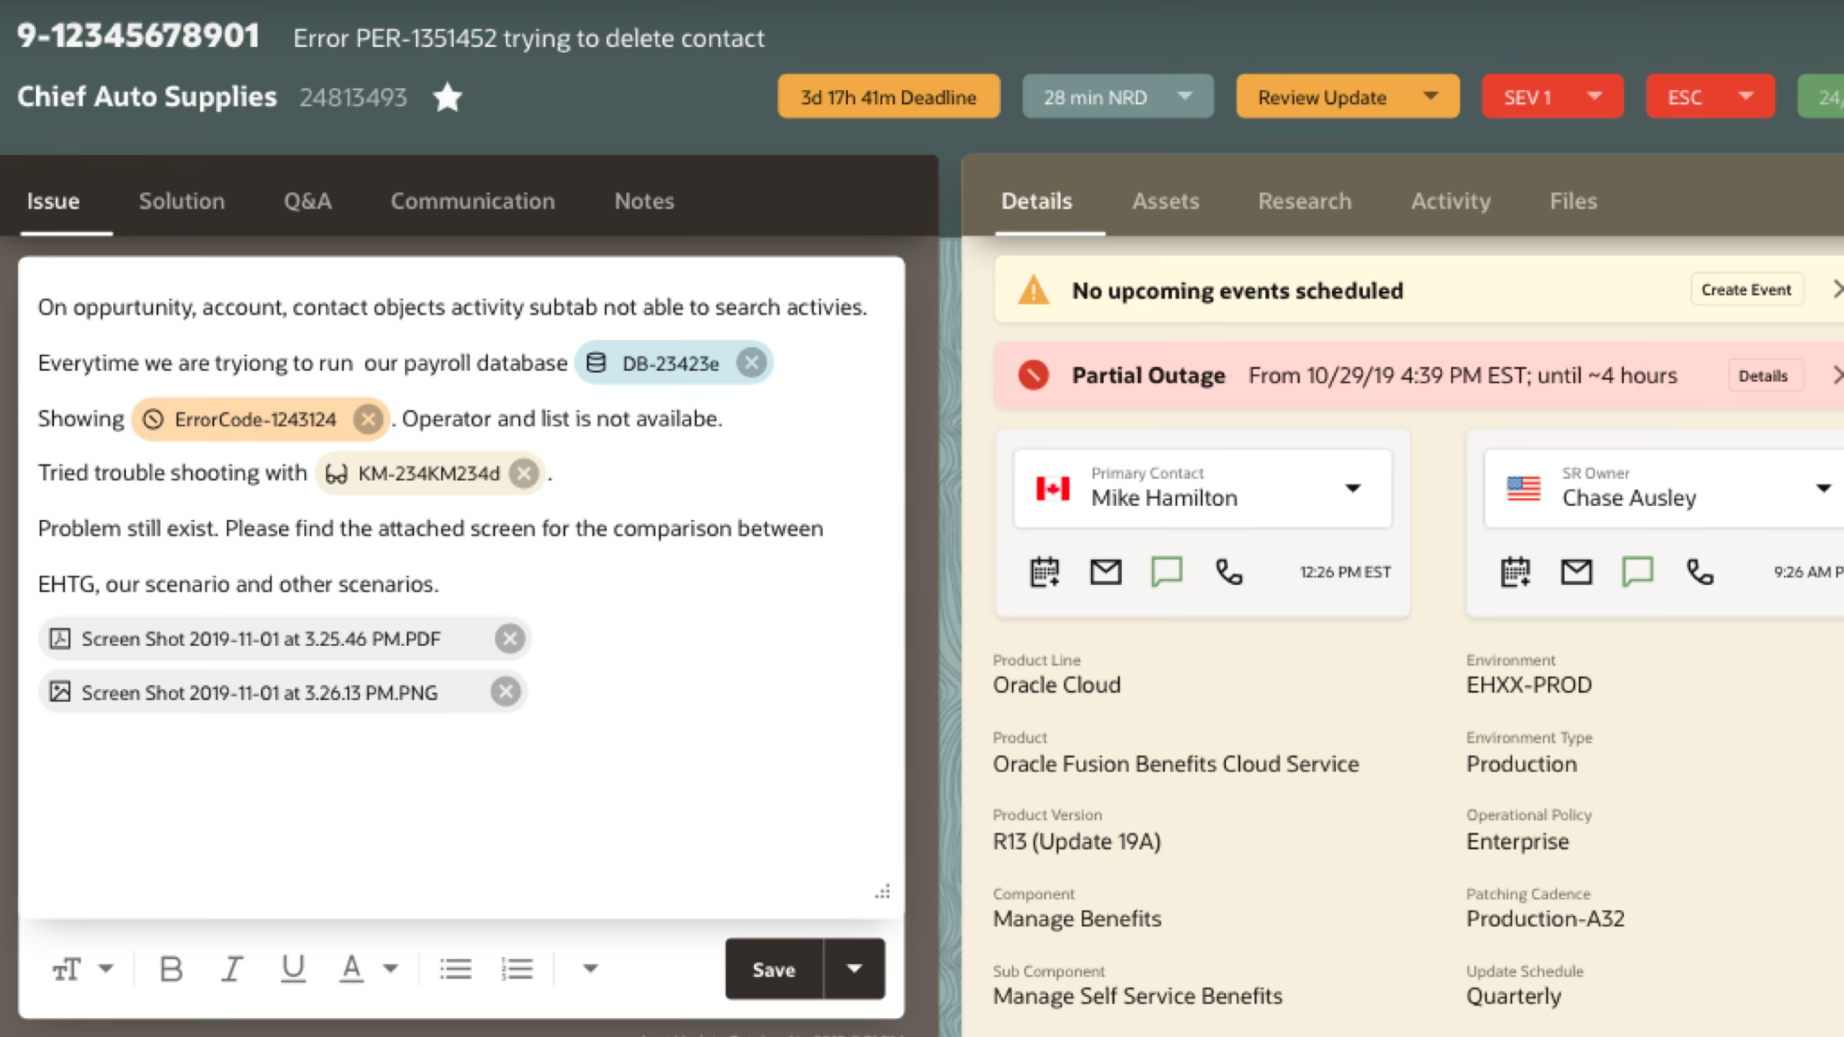Apply underline formatting in the editor
This screenshot has width=1844, height=1037.
[292, 968]
